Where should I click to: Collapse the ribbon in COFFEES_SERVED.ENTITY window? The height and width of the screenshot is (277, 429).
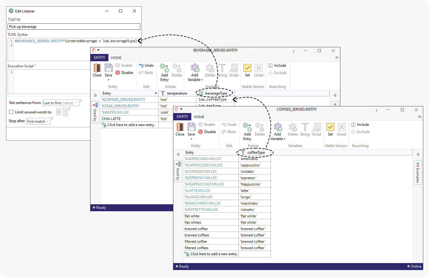[420, 117]
